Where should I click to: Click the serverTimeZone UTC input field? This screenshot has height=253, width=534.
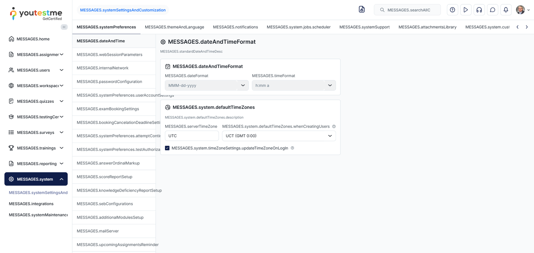pyautogui.click(x=192, y=136)
